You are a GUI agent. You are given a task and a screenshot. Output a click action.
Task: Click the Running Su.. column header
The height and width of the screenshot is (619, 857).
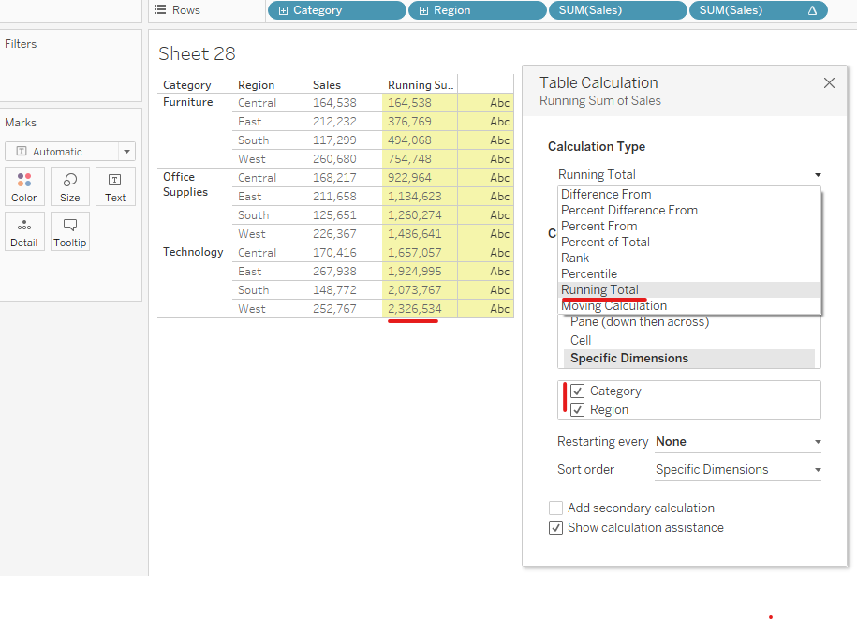click(x=421, y=85)
